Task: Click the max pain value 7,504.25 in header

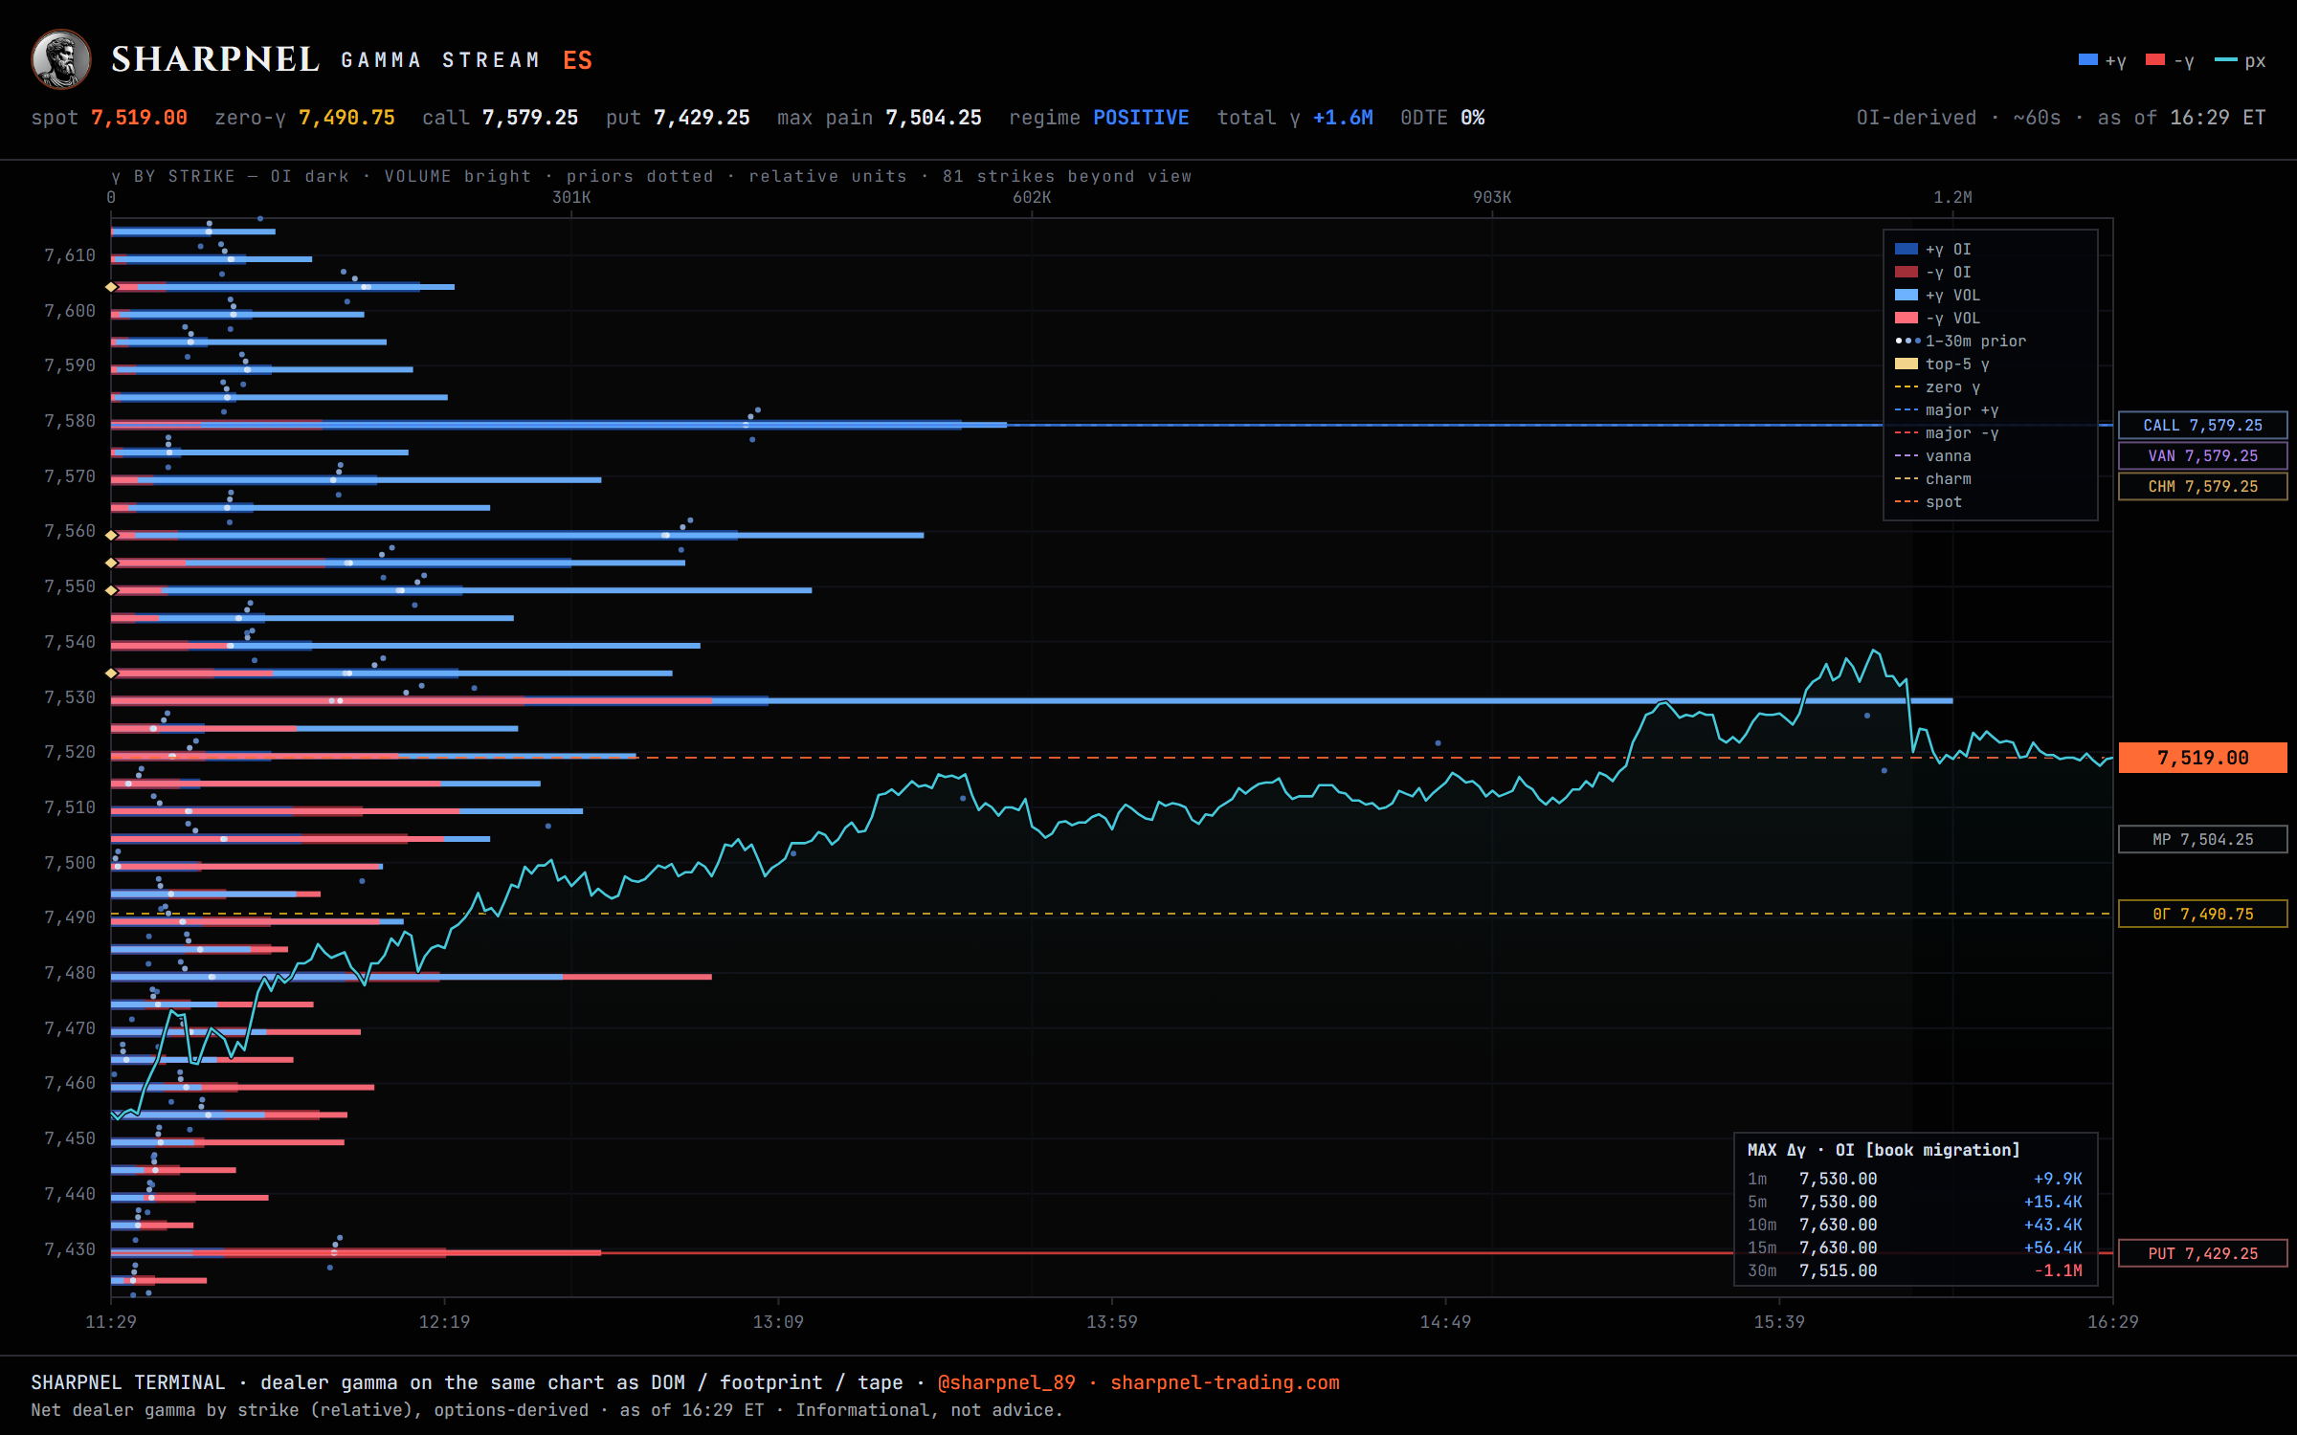Action: (x=933, y=118)
